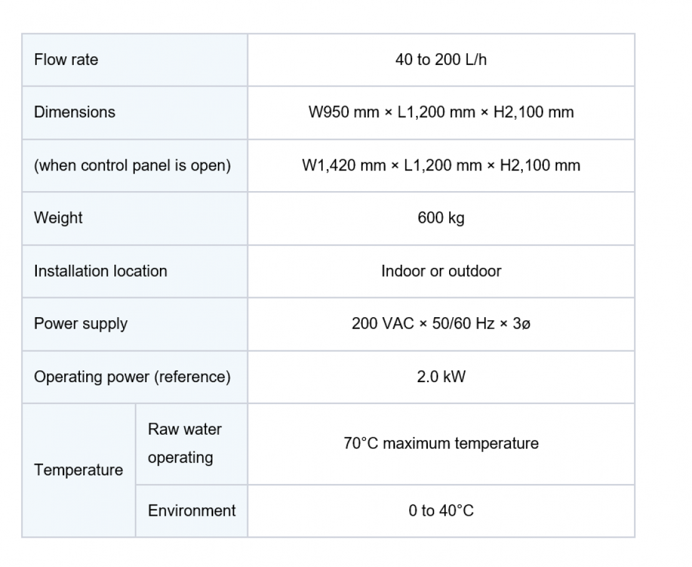Click the Weight label cell
Image resolution: width=692 pixels, height=567 pixels.
point(135,219)
